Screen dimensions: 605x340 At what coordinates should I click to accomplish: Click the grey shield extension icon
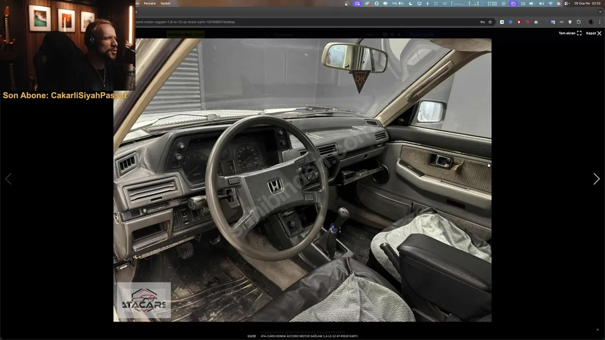(570, 22)
